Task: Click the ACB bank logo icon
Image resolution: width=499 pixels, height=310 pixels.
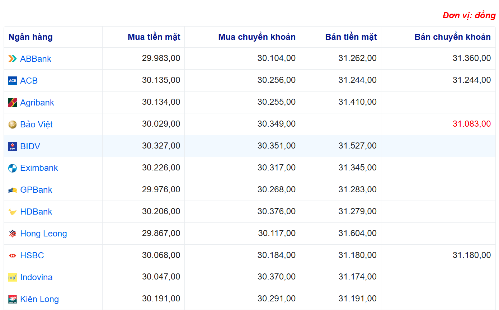Action: coord(13,81)
